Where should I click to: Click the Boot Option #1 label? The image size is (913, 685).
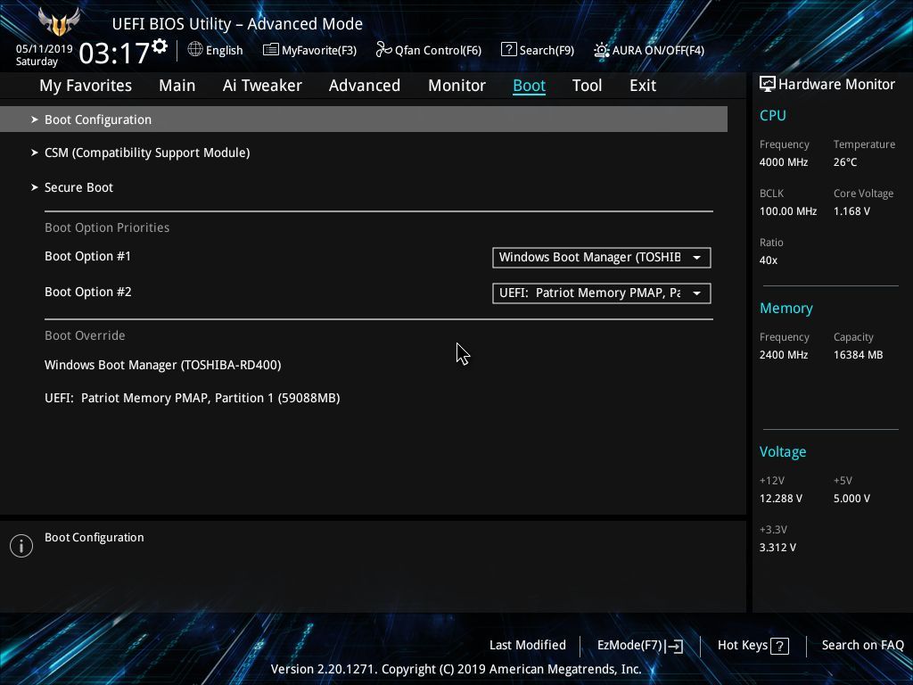88,256
